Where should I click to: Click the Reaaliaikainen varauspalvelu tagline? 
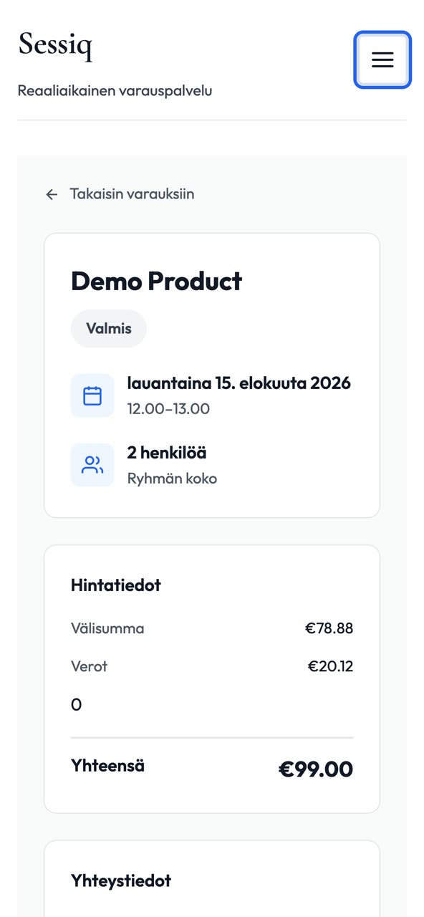(x=115, y=91)
